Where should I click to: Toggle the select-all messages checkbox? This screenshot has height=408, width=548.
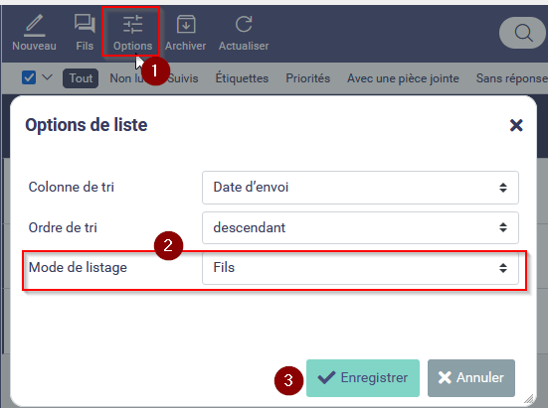[29, 77]
